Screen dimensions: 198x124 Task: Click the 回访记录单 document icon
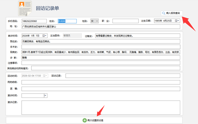pos(25,9)
